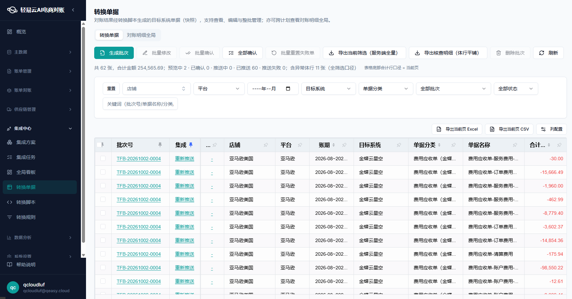Viewport: 572px width, 299px height.
Task: Open the 全部批次 dropdown
Action: (453, 89)
